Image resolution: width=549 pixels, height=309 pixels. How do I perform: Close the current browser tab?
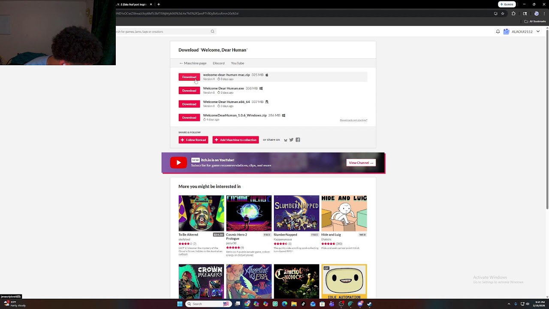pyautogui.click(x=151, y=4)
